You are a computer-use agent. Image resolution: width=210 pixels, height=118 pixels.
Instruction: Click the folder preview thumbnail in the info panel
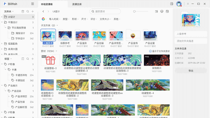point(191,19)
